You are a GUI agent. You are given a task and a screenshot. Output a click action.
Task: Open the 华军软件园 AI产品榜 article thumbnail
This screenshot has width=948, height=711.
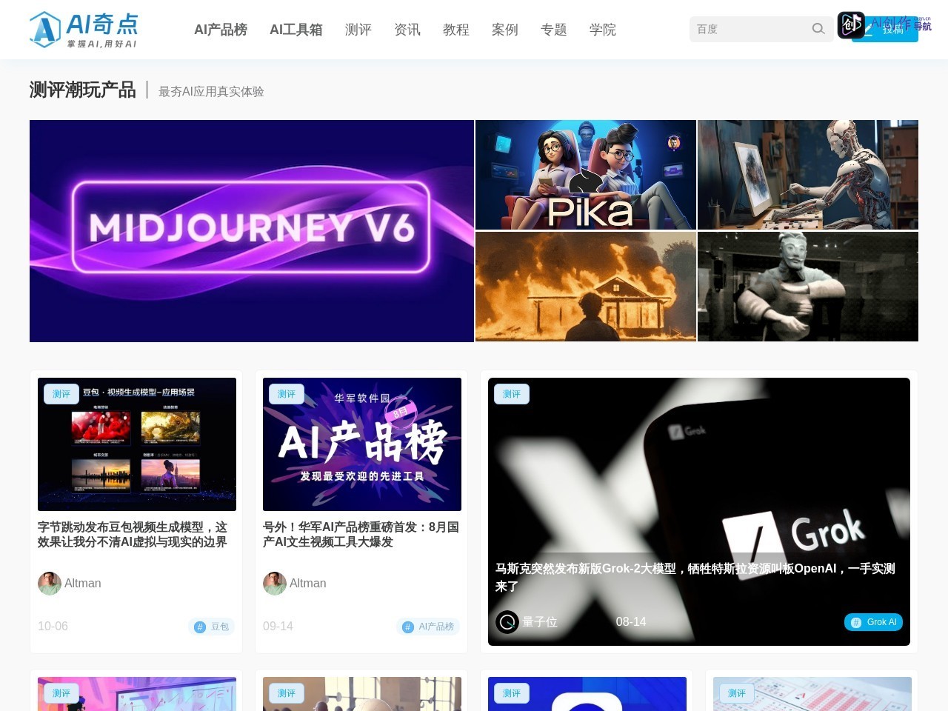[x=362, y=444]
